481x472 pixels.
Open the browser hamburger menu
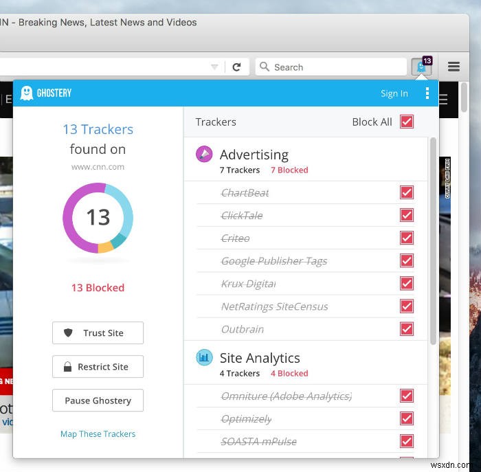(454, 66)
